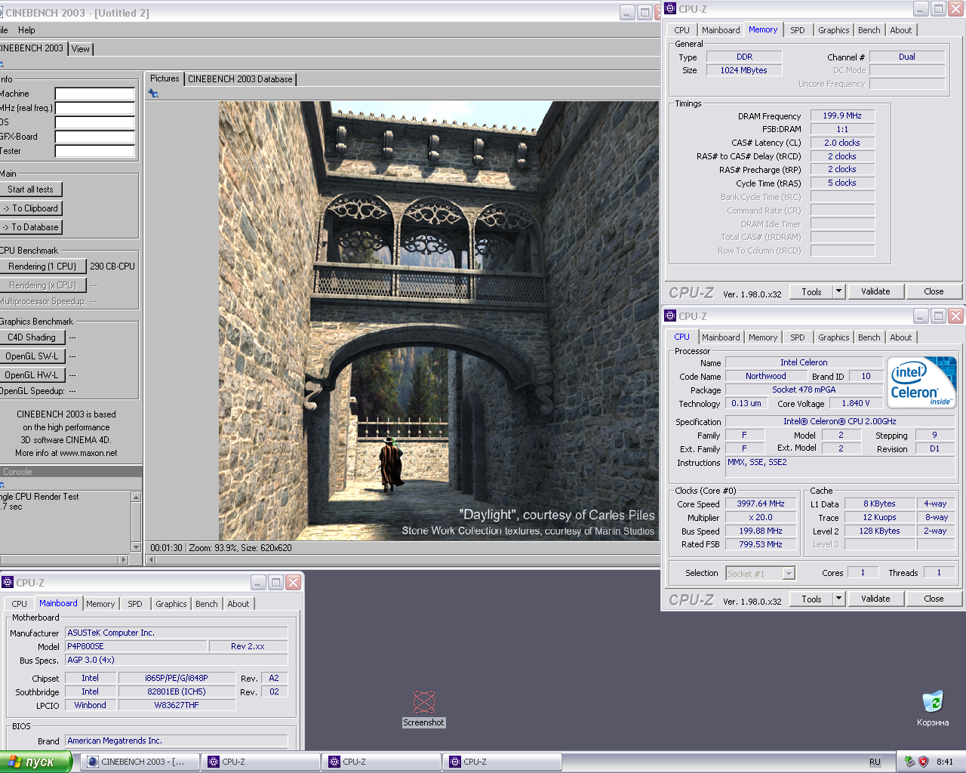Switch to the Memory tab in the Mainboard CPU-Z window
966x773 pixels.
click(x=100, y=604)
